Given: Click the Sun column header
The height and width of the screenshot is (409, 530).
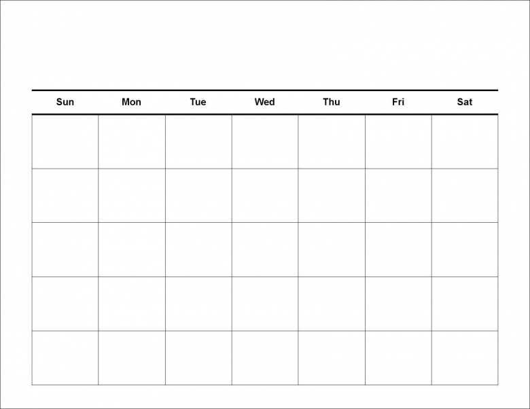Looking at the screenshot, I should coord(65,102).
